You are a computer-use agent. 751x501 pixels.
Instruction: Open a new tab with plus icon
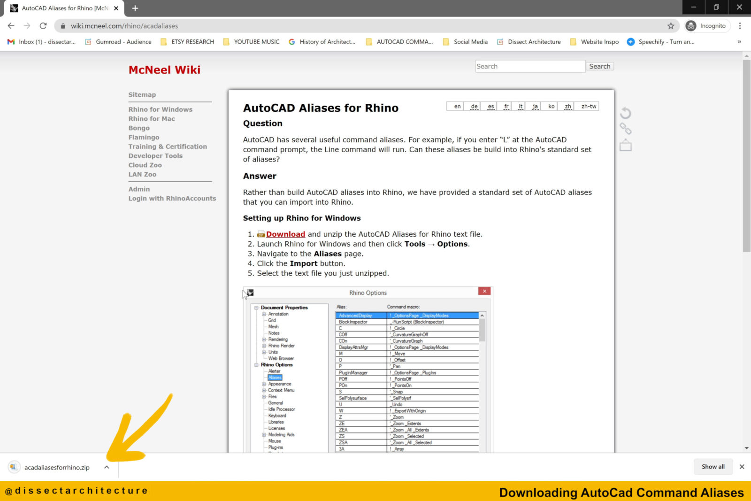pyautogui.click(x=135, y=8)
